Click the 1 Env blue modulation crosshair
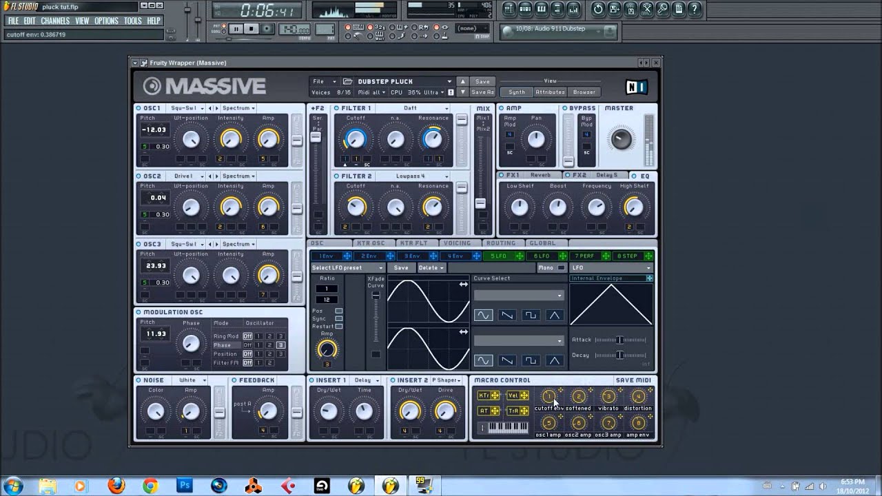The width and height of the screenshot is (882, 496). pos(346,256)
